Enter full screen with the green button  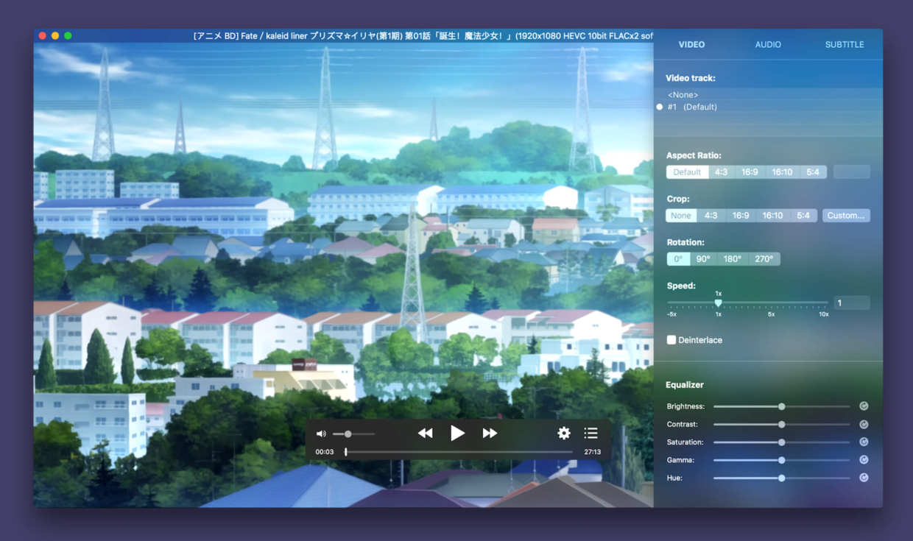click(x=68, y=35)
